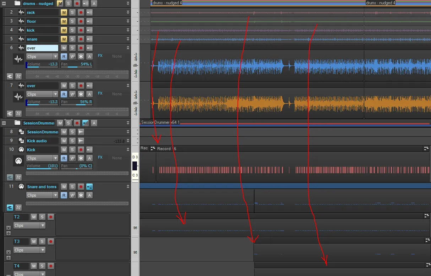Click the FX label on track 6
The image size is (431, 276).
coord(100,56)
